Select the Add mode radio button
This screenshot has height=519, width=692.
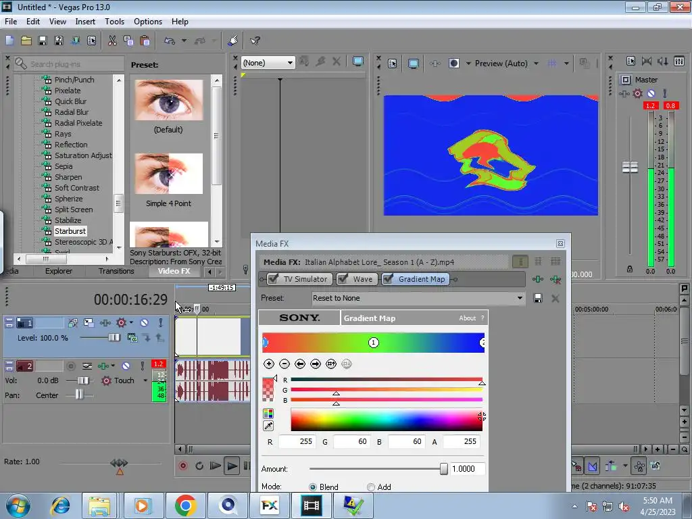pyautogui.click(x=371, y=487)
